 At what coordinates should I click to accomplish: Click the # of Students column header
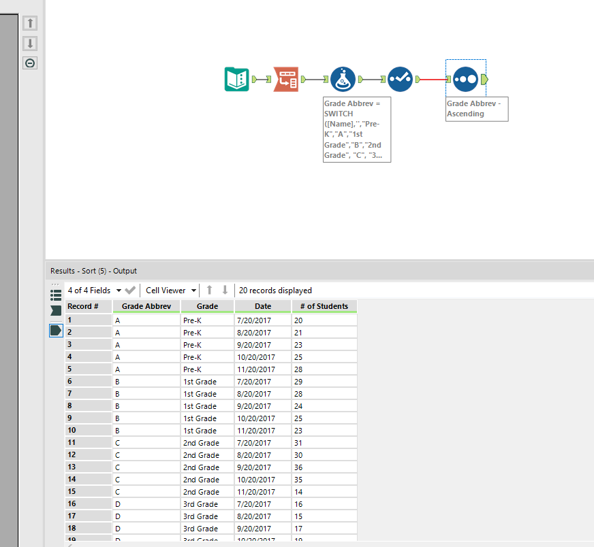coord(324,306)
